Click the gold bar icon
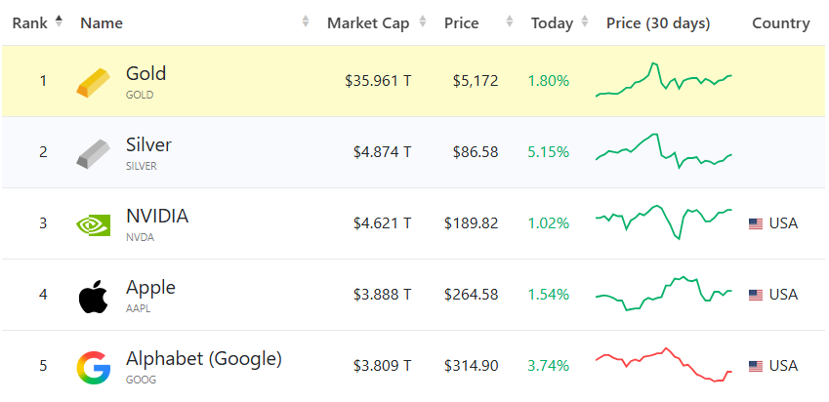829x402 pixels. tap(94, 82)
